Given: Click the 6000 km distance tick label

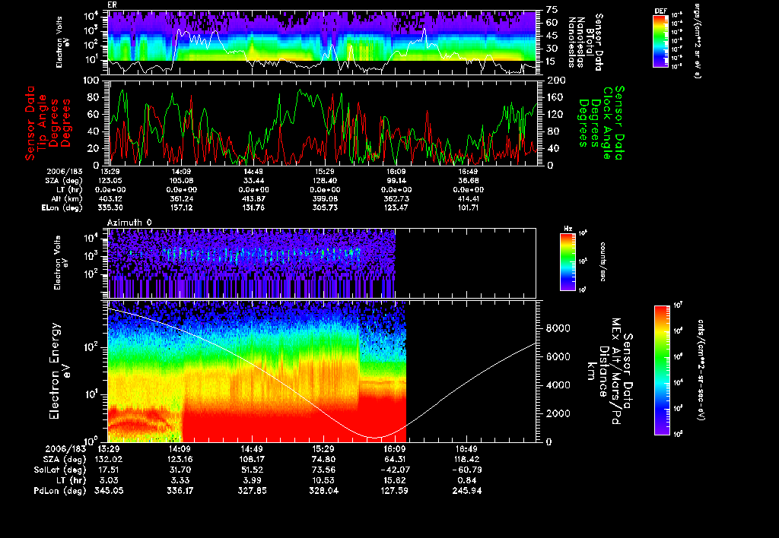Looking at the screenshot, I should pyautogui.click(x=558, y=356).
